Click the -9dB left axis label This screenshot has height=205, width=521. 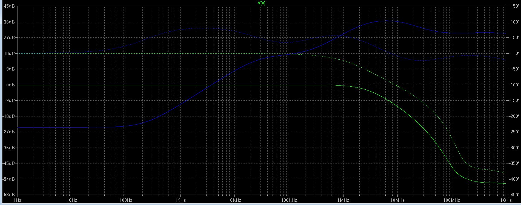(x=10, y=100)
